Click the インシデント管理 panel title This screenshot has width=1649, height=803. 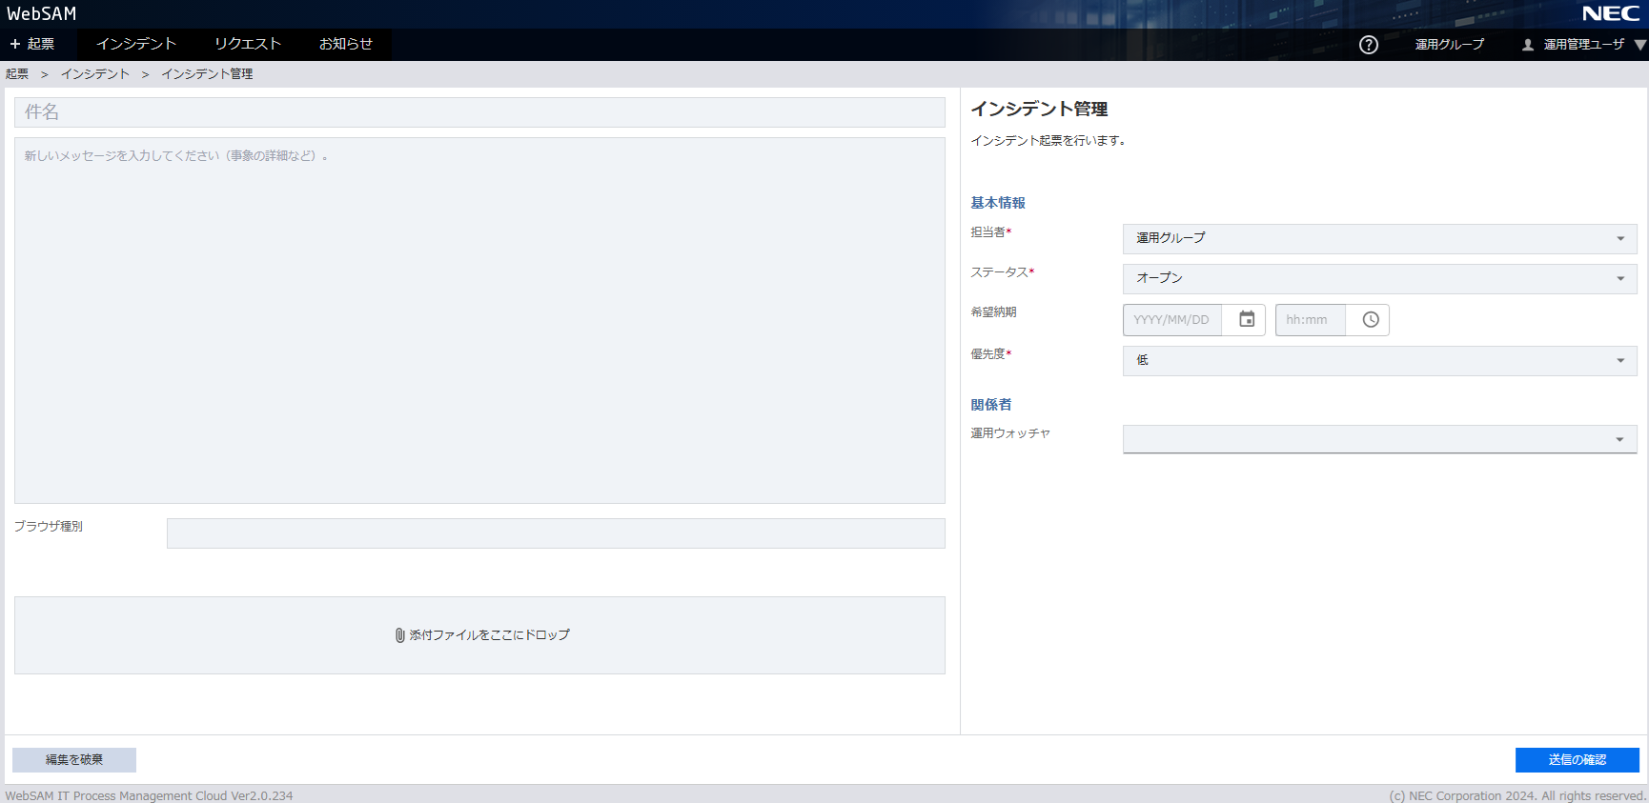pos(1039,110)
